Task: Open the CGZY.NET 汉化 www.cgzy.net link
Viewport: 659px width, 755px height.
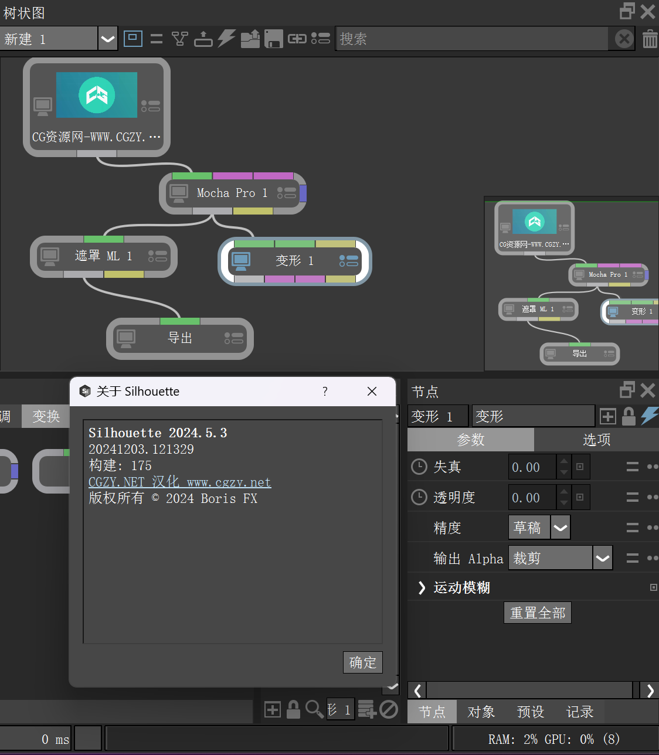Action: tap(179, 482)
